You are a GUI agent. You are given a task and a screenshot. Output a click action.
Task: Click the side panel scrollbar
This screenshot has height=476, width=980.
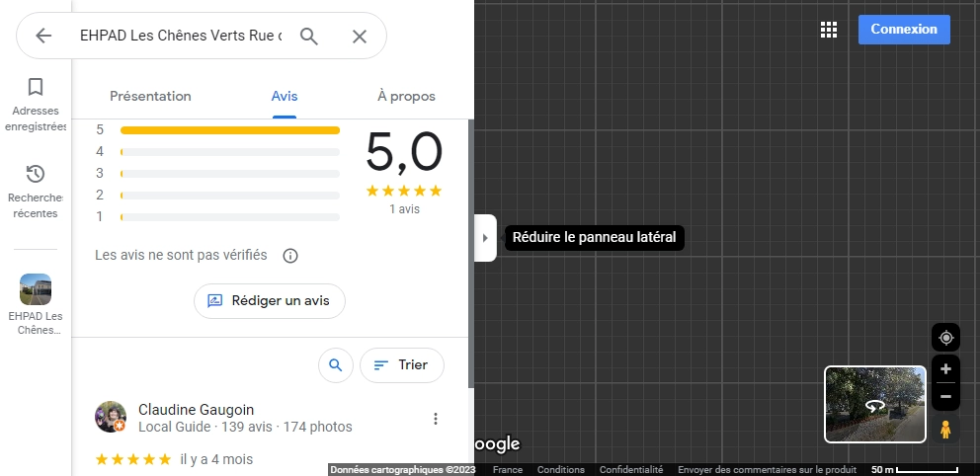pyautogui.click(x=471, y=254)
